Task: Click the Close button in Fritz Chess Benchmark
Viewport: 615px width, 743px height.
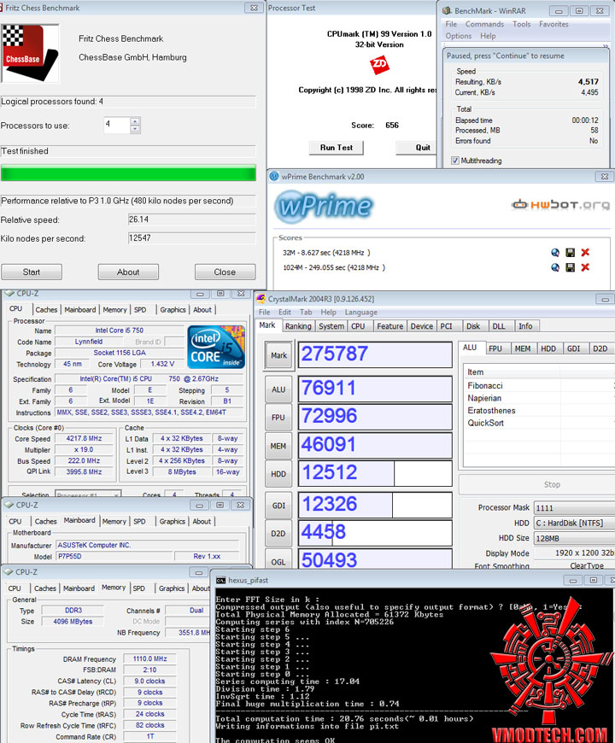Action: (x=225, y=272)
